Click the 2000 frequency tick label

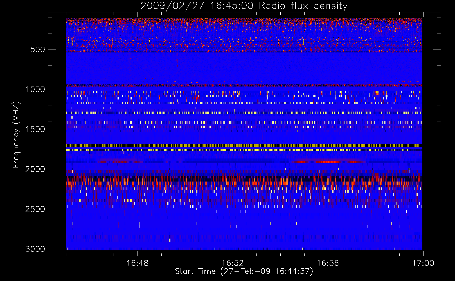tap(35, 169)
